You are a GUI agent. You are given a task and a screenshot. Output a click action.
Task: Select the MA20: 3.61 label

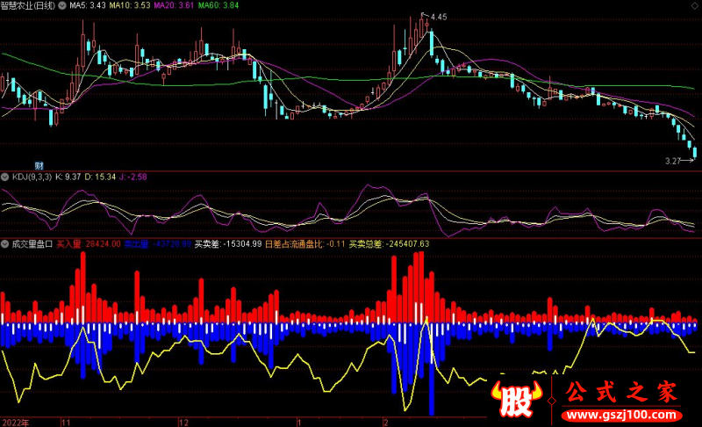click(x=174, y=6)
